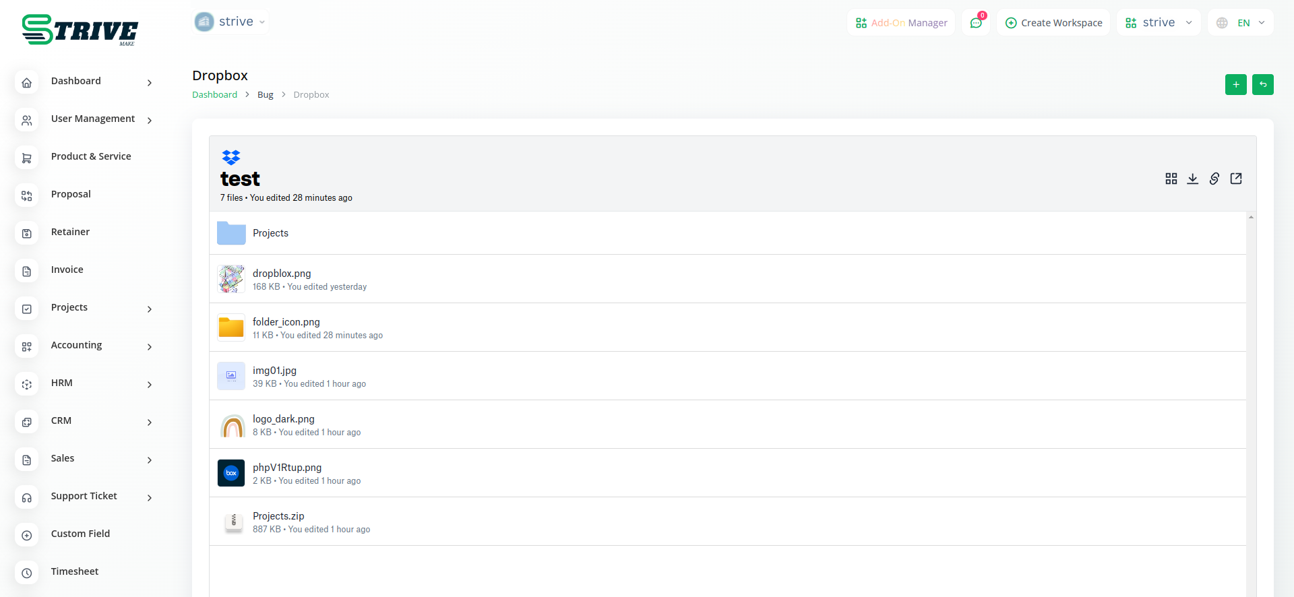1294x597 pixels.
Task: Expand the User Management menu
Action: tap(93, 119)
